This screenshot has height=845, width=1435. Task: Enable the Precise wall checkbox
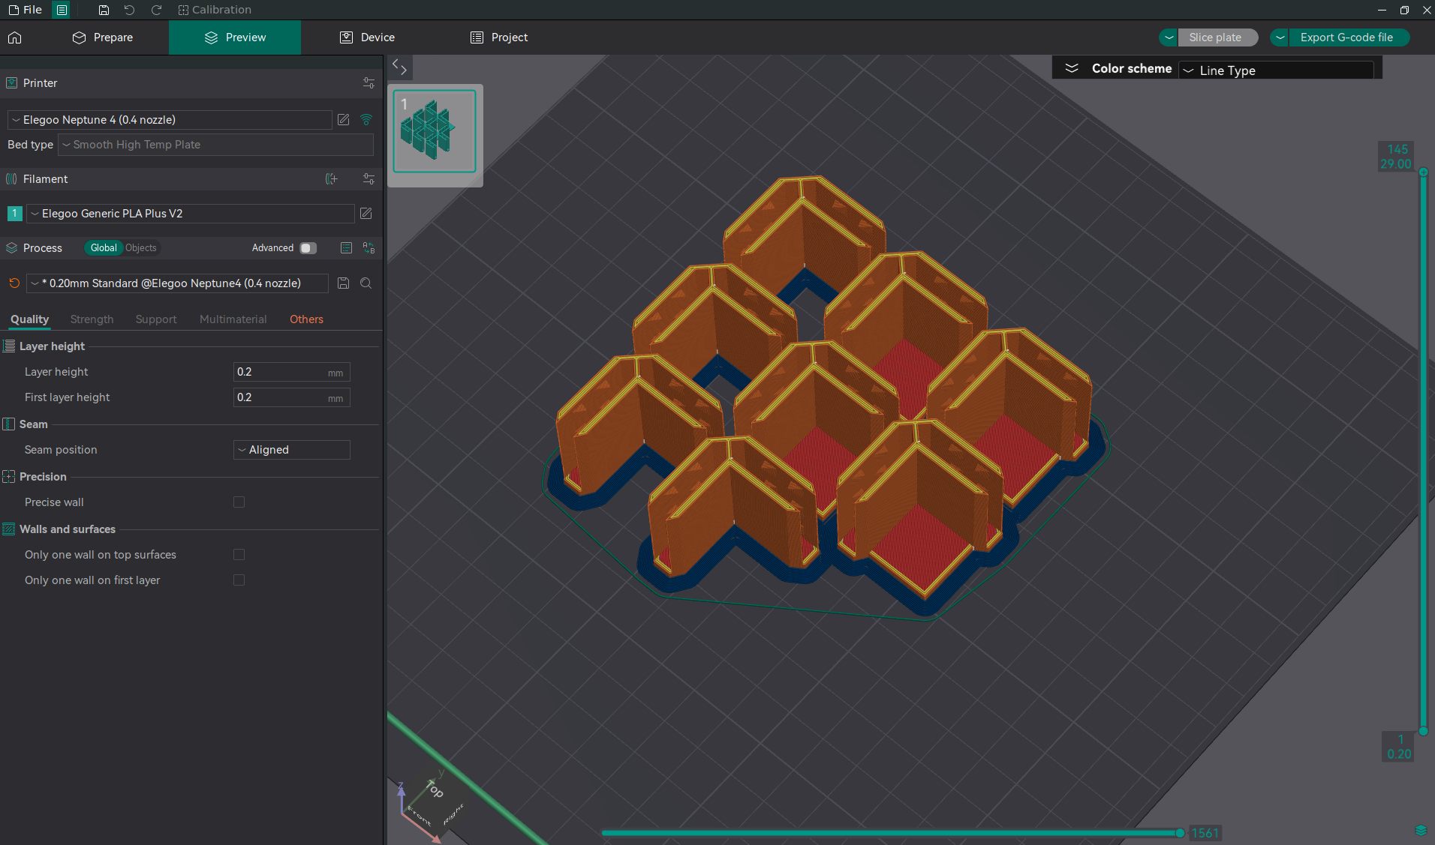[x=239, y=502]
